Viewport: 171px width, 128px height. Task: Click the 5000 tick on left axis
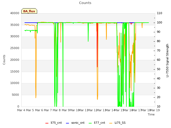(x=15, y=95)
